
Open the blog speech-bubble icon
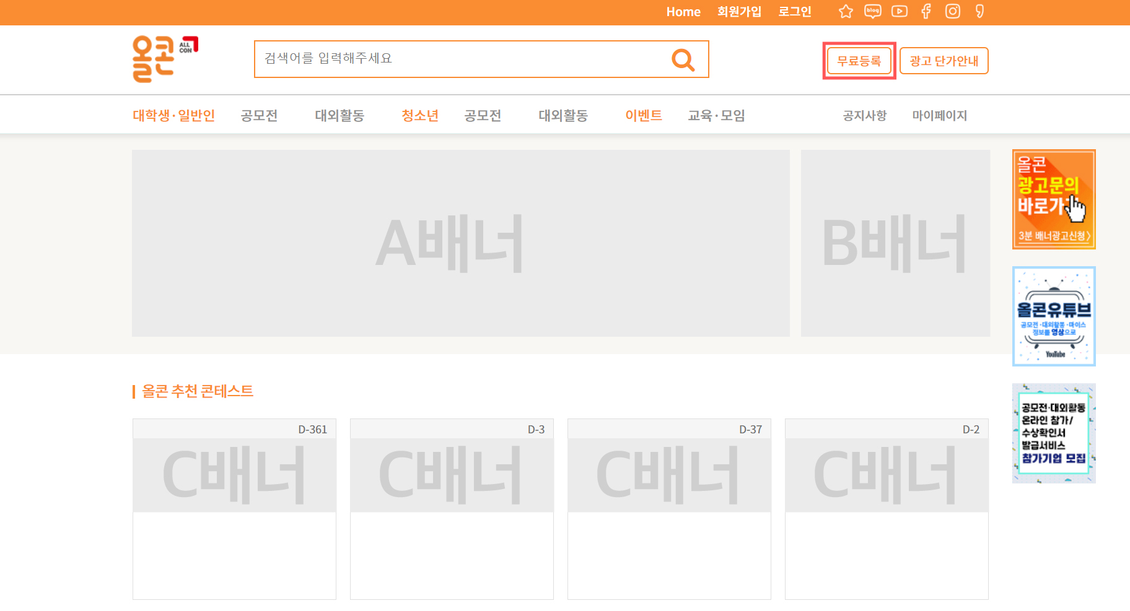(872, 12)
